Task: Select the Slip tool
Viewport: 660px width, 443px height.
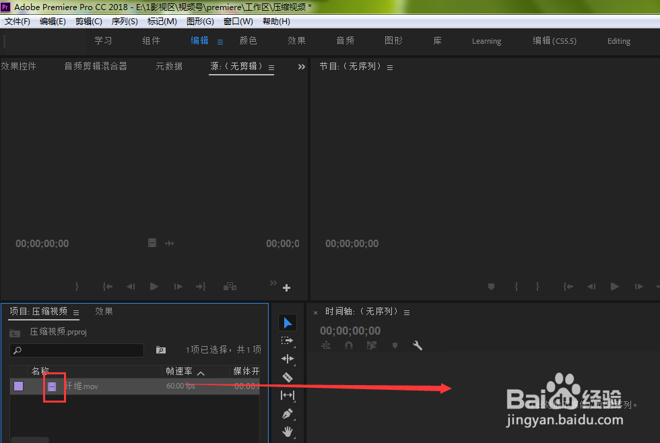Action: (x=288, y=395)
